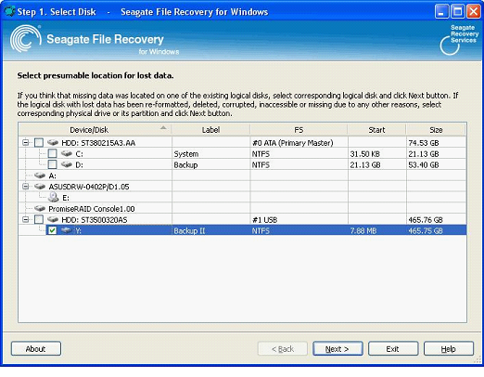This screenshot has height=377, width=484.
Task: Uncheck the Y: Backup II partition checkbox
Action: coord(52,230)
